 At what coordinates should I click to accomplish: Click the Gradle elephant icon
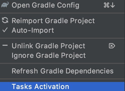click(x=5, y=5)
